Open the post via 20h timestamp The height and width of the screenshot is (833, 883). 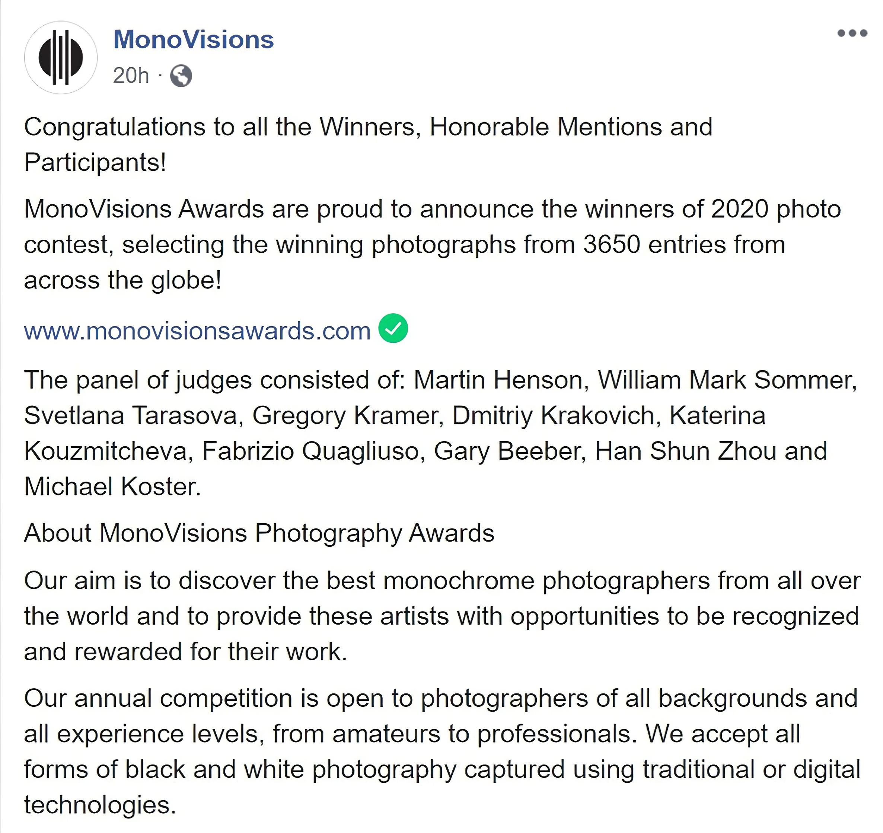131,76
